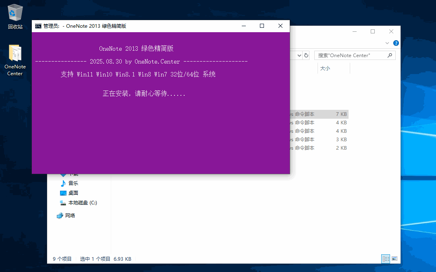Screen dimensions: 436x272
Task: Select the file row sized 7 KB
Action: [319, 114]
